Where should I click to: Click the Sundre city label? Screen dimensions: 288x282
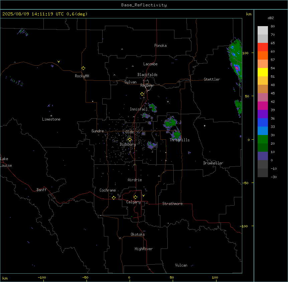coord(98,131)
